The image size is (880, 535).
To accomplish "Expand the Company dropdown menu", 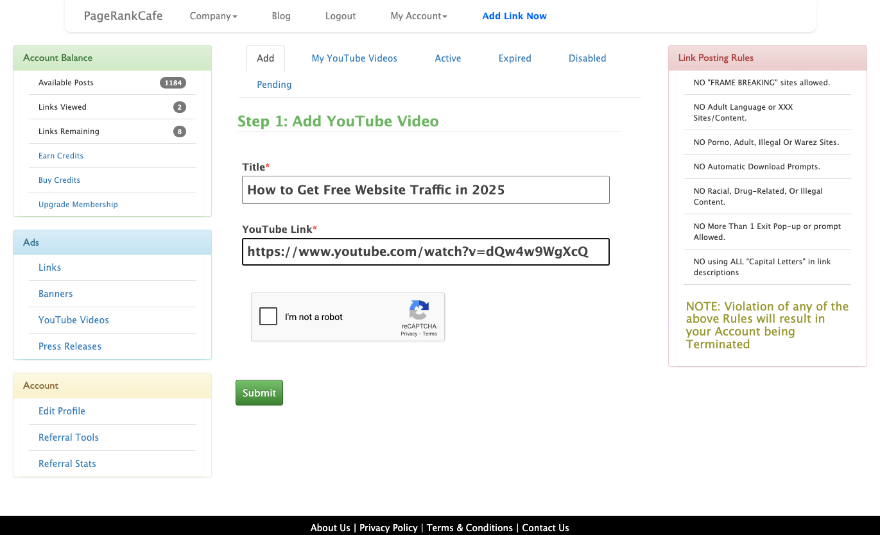I will coord(213,15).
